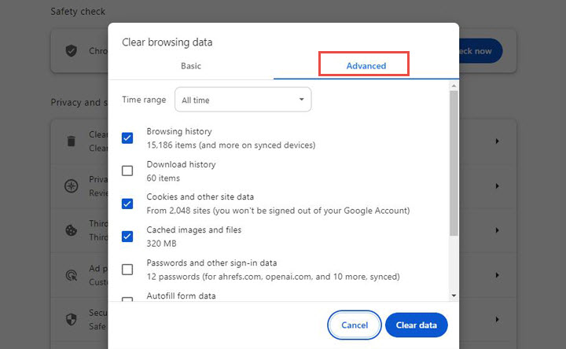
Task: Click the Safety check shield icon
Action: click(x=72, y=50)
